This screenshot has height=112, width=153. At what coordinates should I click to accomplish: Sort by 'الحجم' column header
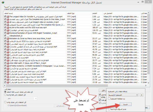[97, 13]
